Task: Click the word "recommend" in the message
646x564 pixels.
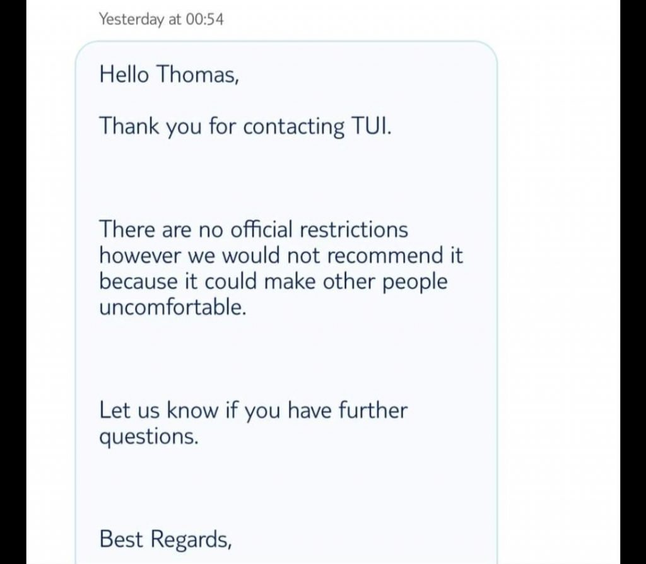Action: tap(384, 256)
